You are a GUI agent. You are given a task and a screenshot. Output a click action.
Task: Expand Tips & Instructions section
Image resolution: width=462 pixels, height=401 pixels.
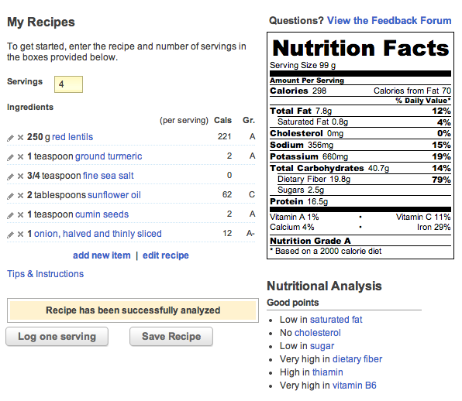pyautogui.click(x=46, y=273)
